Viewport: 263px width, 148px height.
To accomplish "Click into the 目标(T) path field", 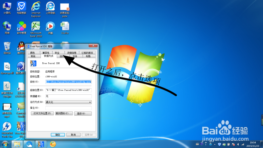I will pos(68,82).
